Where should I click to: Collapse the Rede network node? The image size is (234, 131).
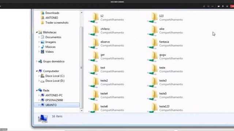coord(37,90)
